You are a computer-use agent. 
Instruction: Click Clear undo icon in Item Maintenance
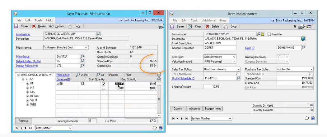coord(190,26)
